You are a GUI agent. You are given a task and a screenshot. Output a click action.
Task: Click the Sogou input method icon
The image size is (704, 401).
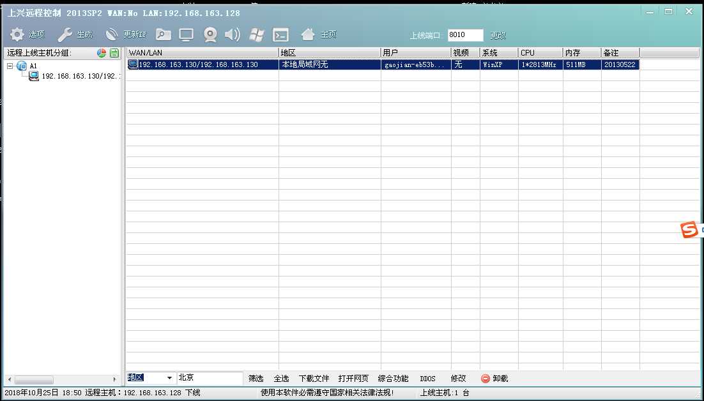coord(689,229)
